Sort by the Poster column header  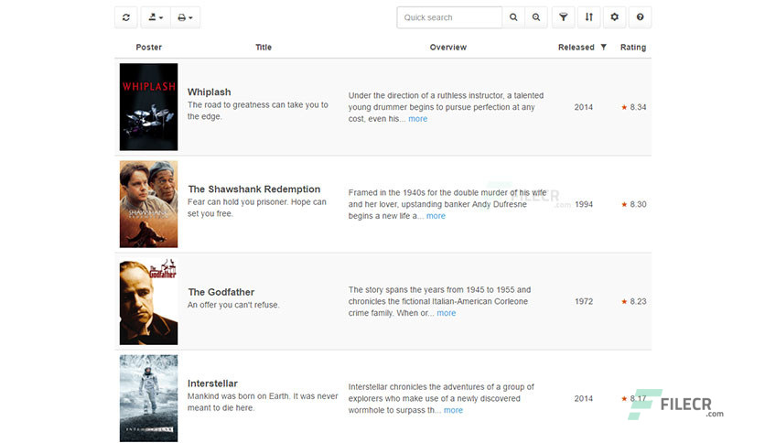[x=149, y=48]
